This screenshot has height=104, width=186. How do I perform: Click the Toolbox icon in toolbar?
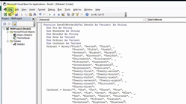tap(82, 14)
